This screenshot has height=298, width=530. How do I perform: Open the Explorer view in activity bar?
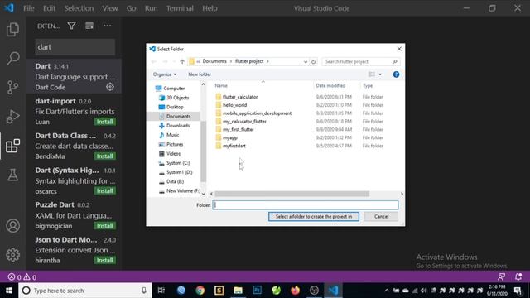[13, 30]
